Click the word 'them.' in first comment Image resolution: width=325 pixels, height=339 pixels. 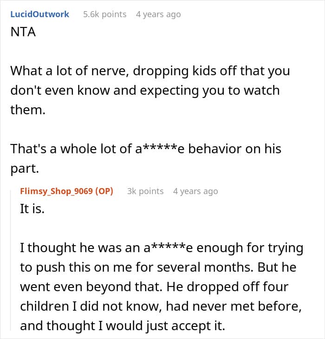point(28,110)
